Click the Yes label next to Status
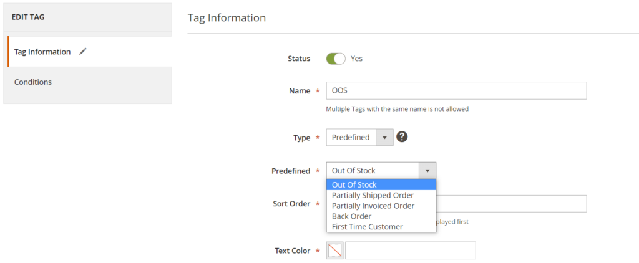The width and height of the screenshot is (639, 263). [356, 59]
